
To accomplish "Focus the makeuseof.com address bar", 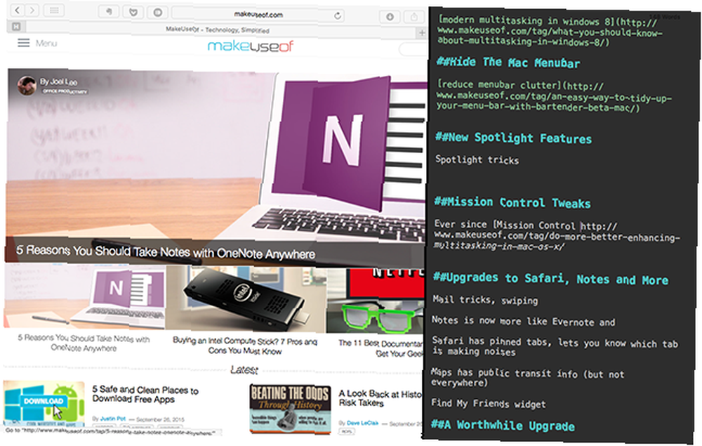I will pyautogui.click(x=258, y=15).
